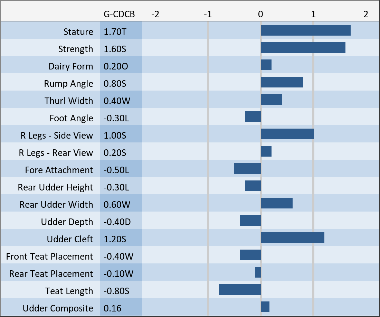Click the R Legs - Rear View value 0.20S

pos(115,153)
